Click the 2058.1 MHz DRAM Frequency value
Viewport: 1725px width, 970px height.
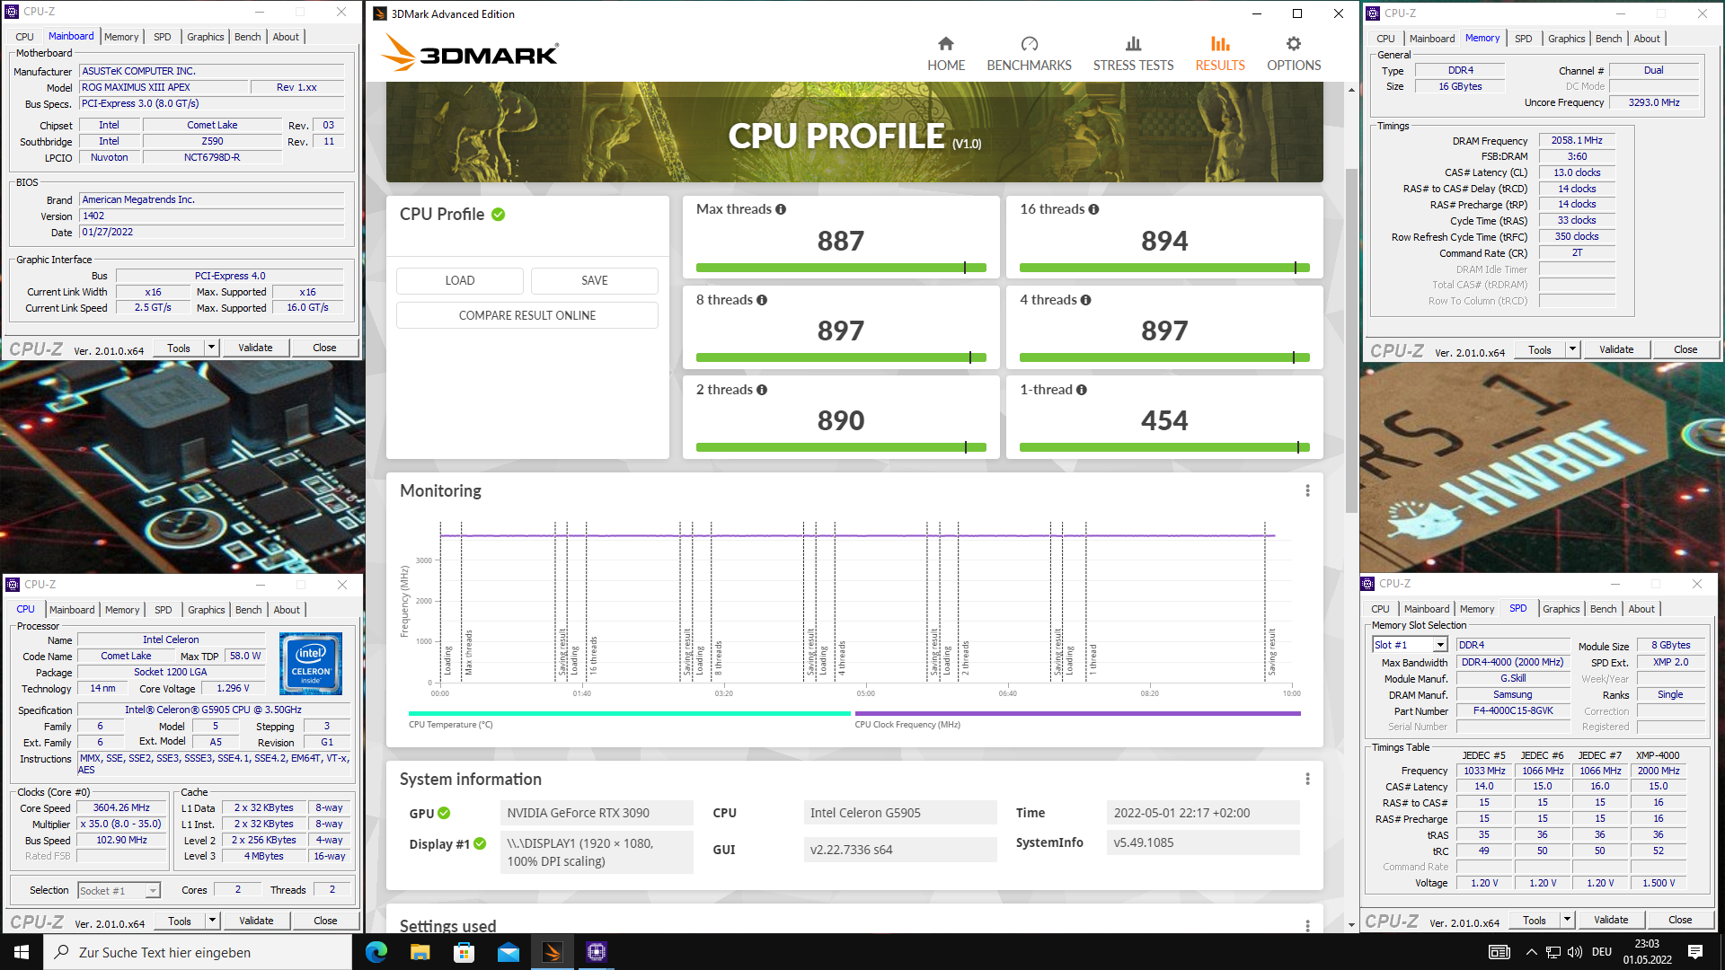(x=1576, y=140)
